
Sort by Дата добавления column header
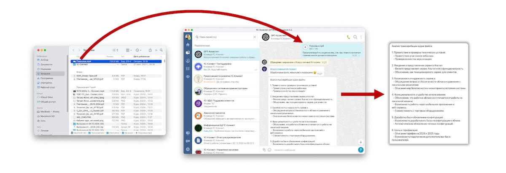click(142, 56)
